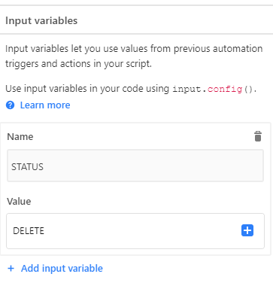Click the plus sign beside Add input variable

pyautogui.click(x=11, y=269)
